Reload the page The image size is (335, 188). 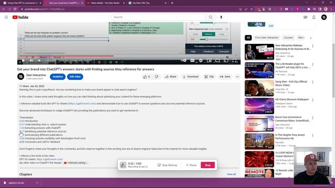click(15, 9)
